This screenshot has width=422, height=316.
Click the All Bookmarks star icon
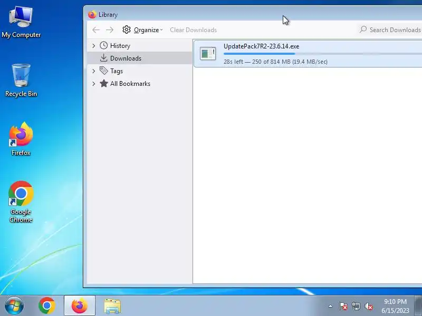[x=103, y=83]
